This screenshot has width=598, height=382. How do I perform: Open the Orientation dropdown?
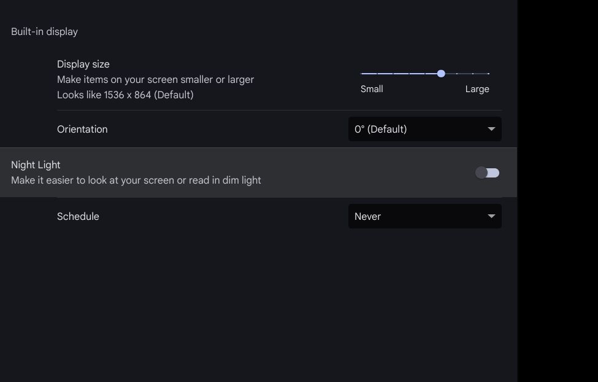click(x=424, y=129)
